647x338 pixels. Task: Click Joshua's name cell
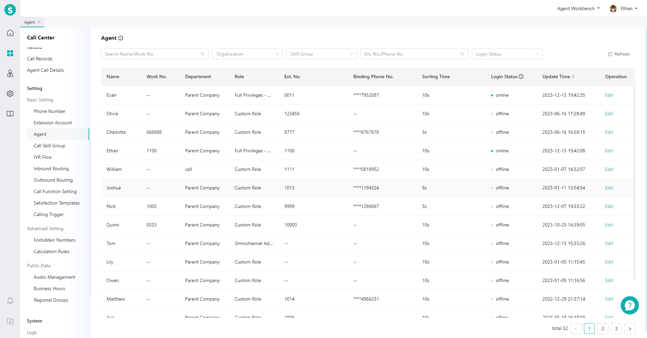click(114, 188)
